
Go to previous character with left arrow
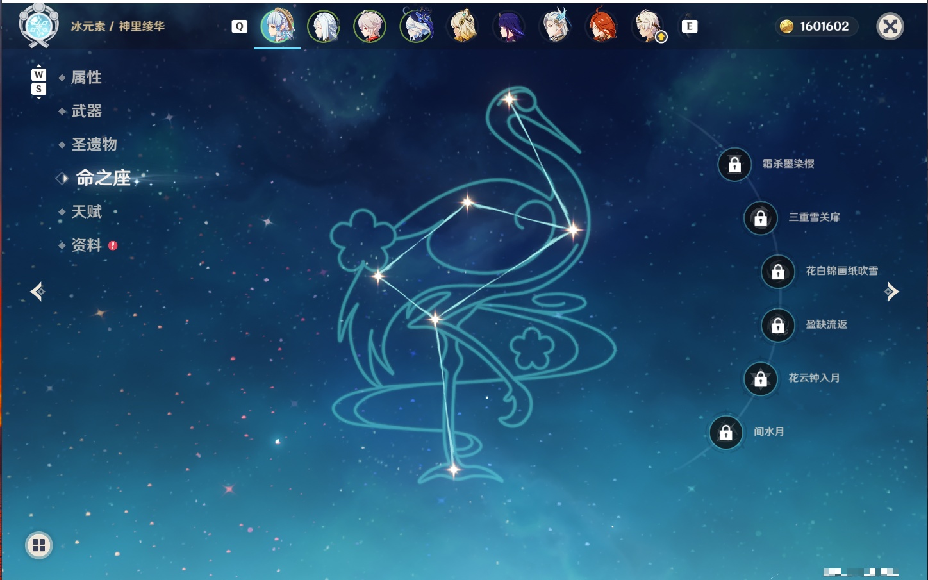click(38, 292)
